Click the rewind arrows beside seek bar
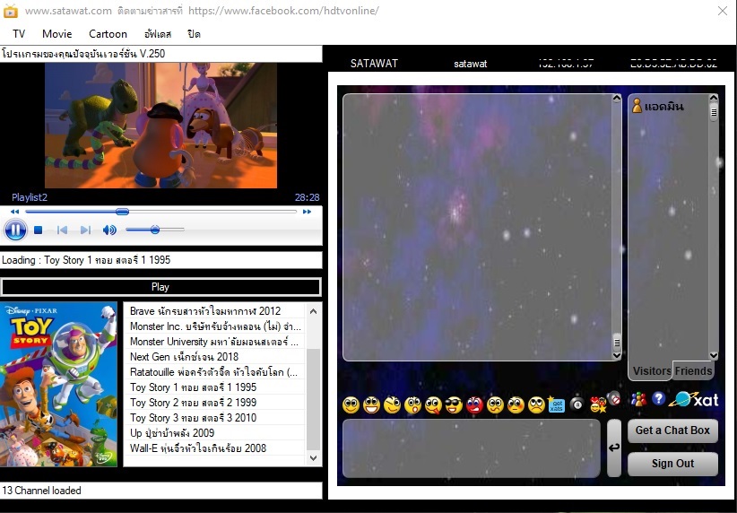The width and height of the screenshot is (737, 513). pyautogui.click(x=15, y=212)
